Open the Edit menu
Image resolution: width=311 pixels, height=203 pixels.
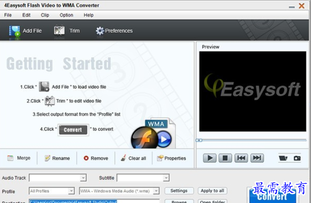click(x=26, y=15)
